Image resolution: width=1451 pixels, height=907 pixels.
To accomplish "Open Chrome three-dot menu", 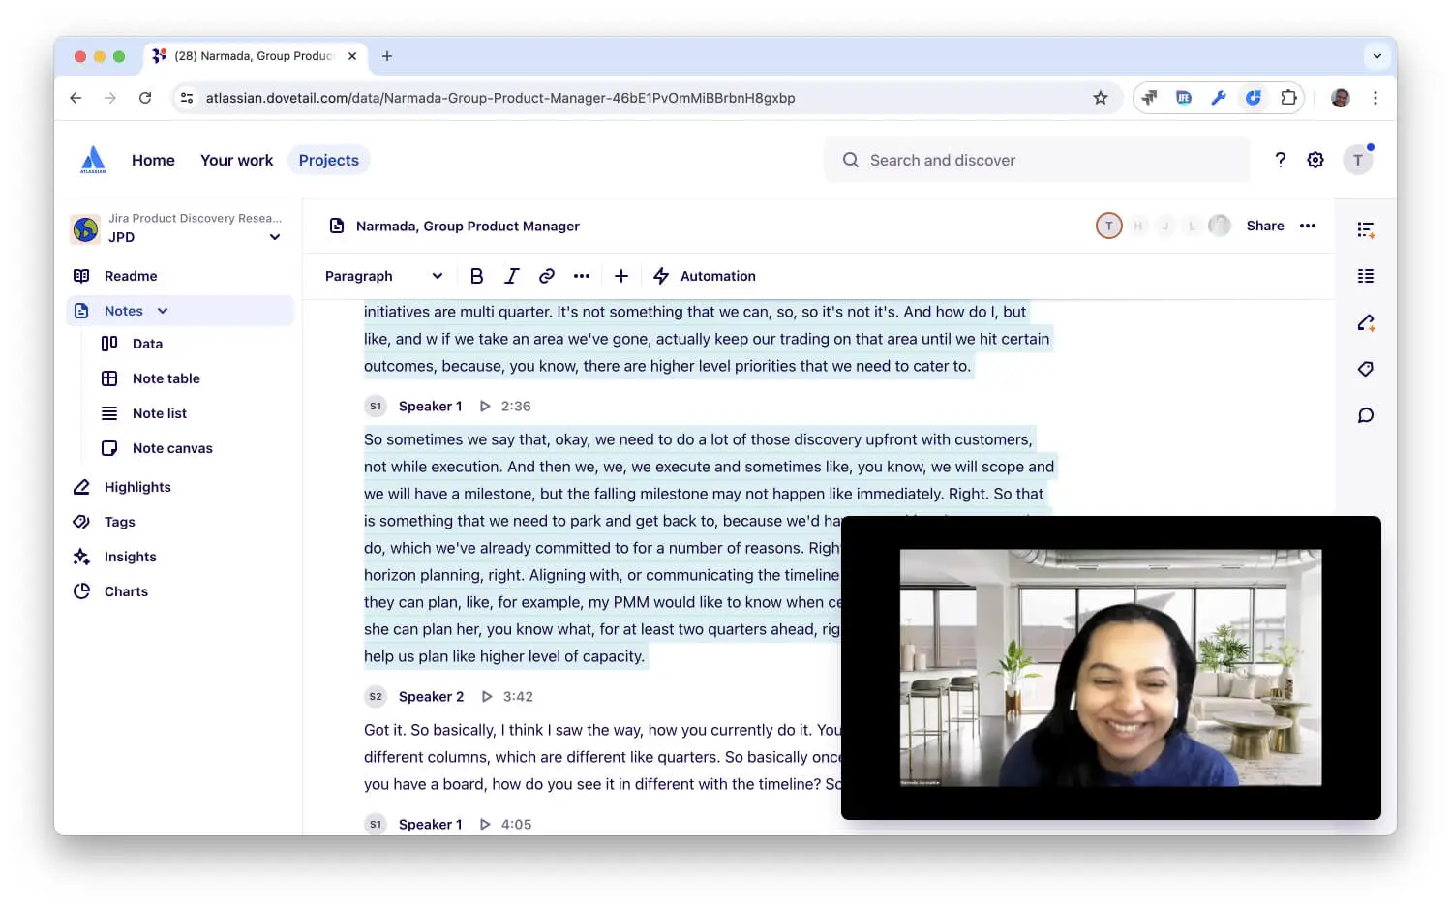I will click(1375, 98).
